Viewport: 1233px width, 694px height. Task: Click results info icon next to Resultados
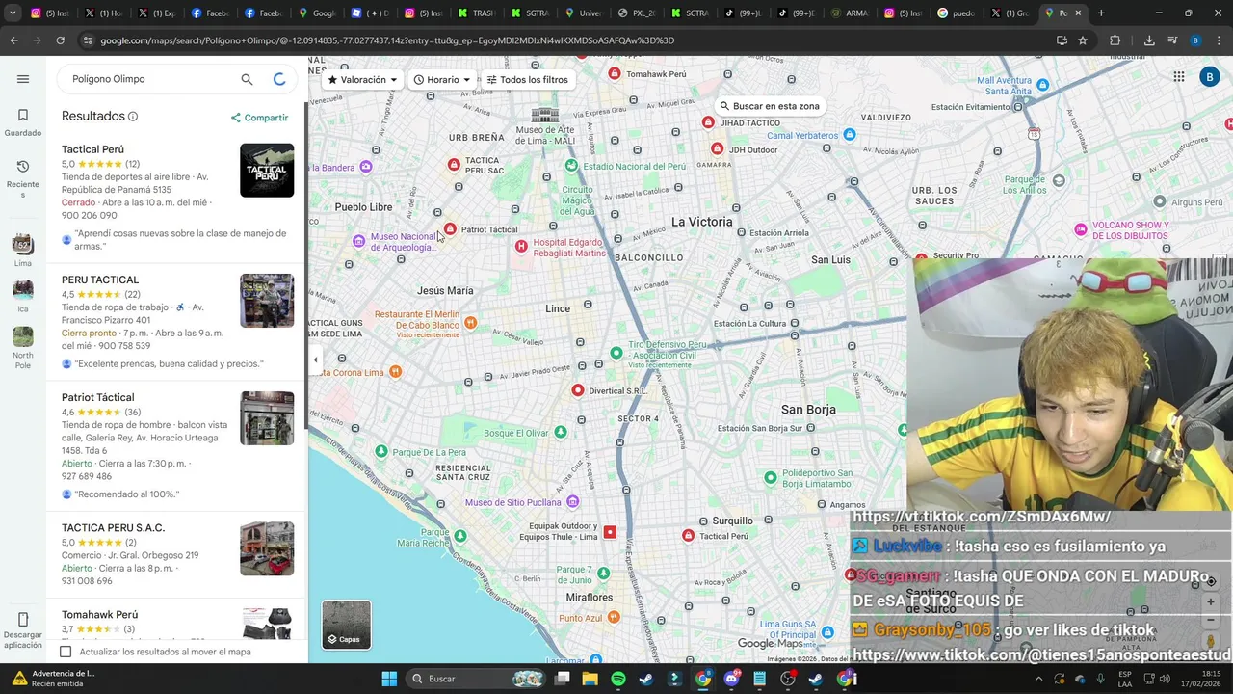click(133, 117)
